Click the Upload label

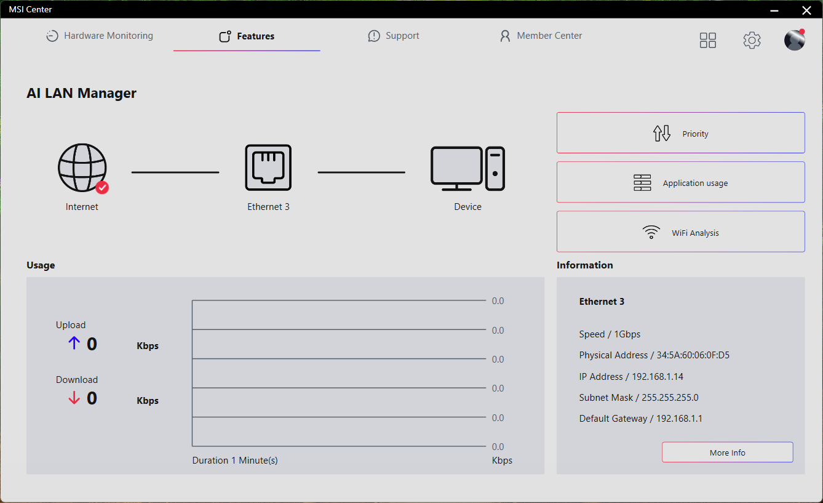71,325
